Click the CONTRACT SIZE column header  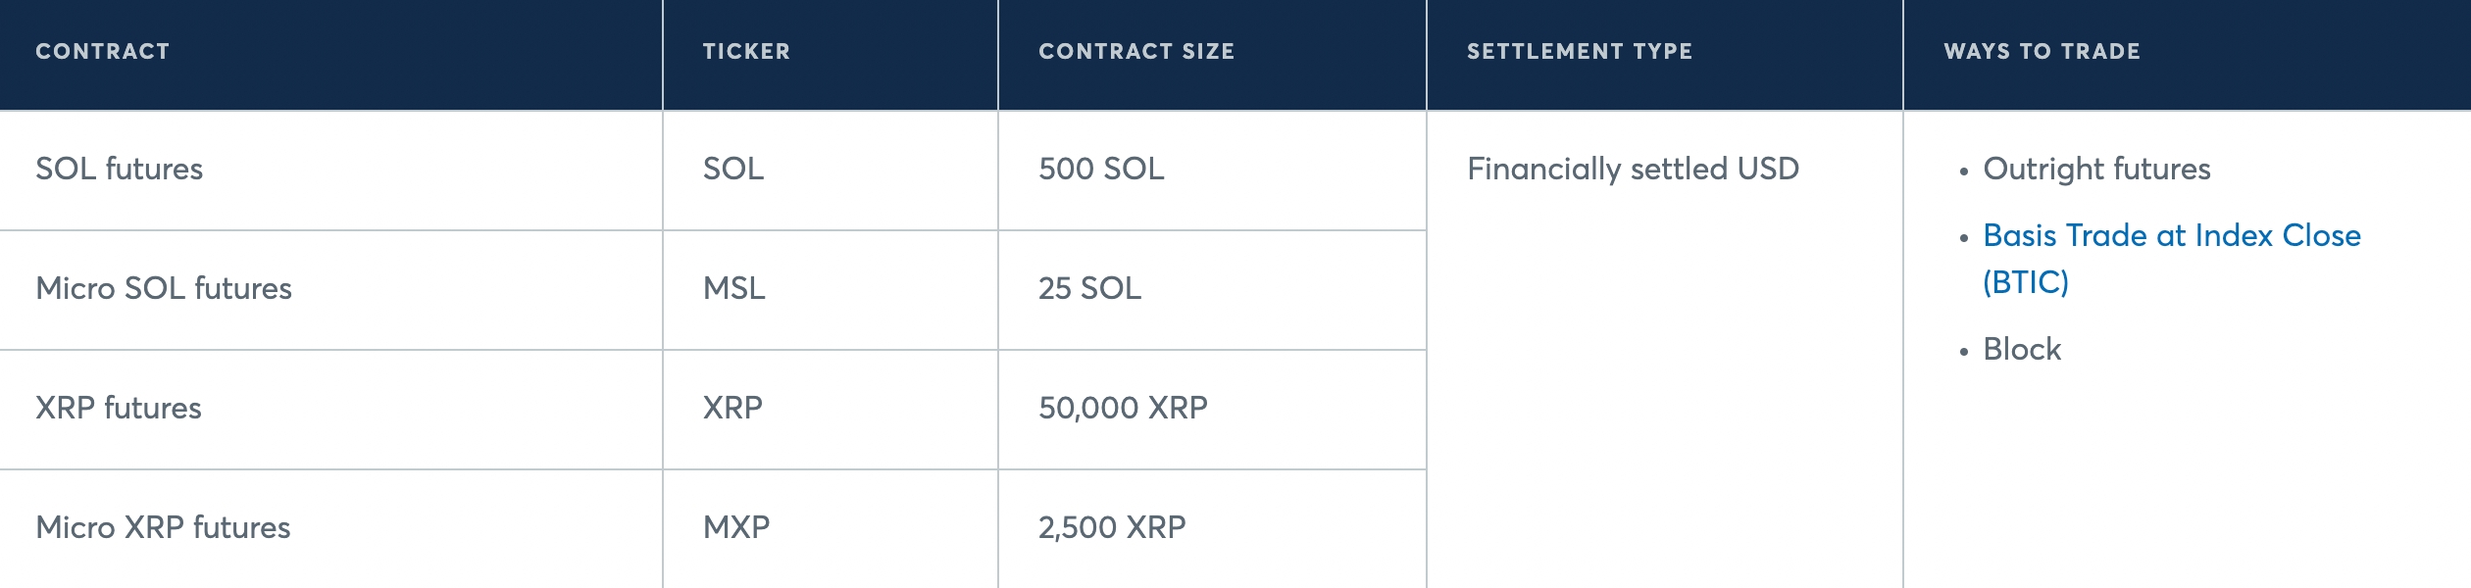pos(1136,51)
